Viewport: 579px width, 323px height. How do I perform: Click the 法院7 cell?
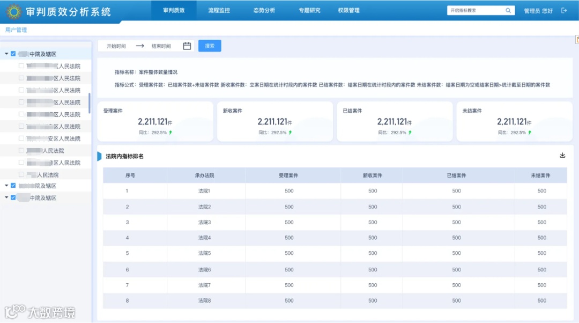[x=204, y=285]
